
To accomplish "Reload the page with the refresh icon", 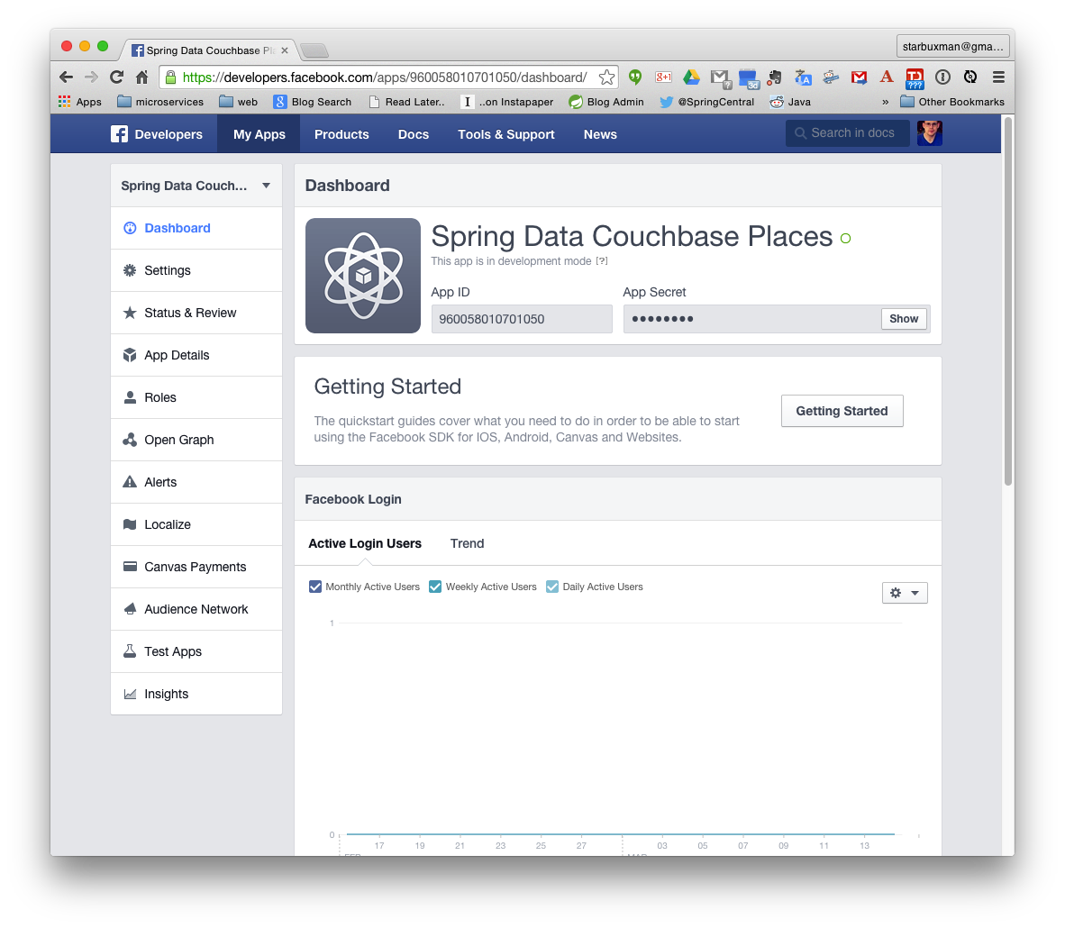I will [x=117, y=77].
